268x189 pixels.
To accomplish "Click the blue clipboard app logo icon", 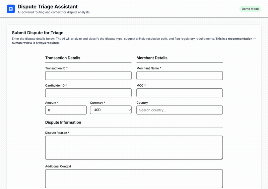I will coord(11,9).
